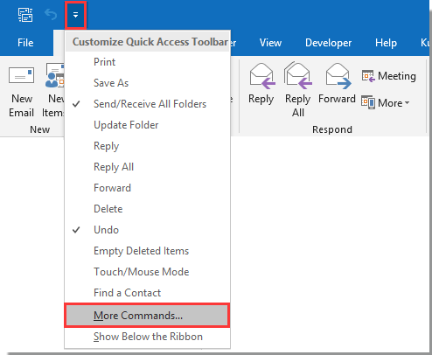Screen dimensions: 432x355
Task: Click the Undo arrow in Quick Access Toolbar
Action: point(51,15)
